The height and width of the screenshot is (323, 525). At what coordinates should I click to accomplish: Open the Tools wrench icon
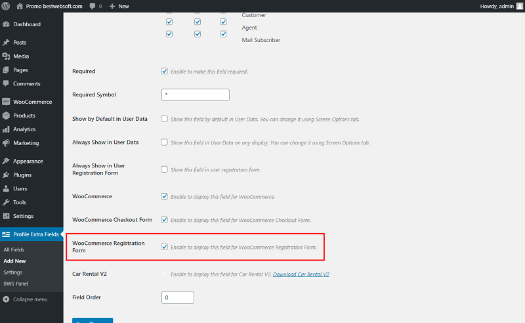6,202
